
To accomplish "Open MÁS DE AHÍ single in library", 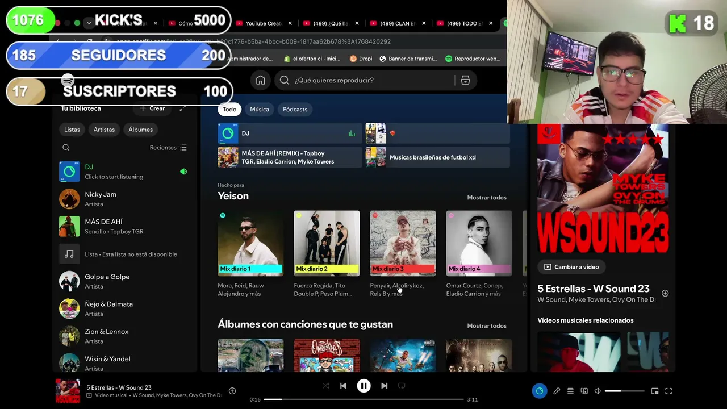I will (124, 226).
